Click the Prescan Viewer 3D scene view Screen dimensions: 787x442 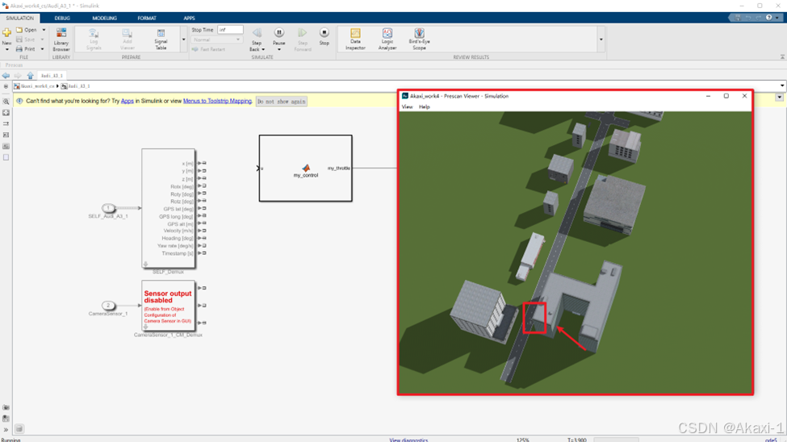[576, 252]
